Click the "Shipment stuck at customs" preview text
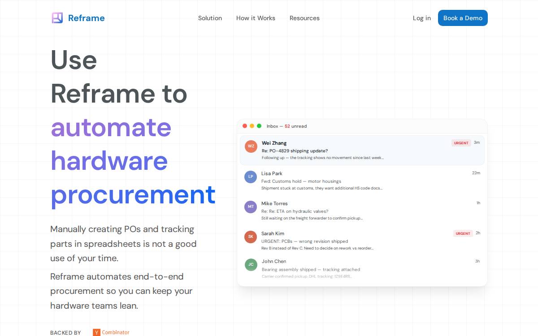 point(322,188)
